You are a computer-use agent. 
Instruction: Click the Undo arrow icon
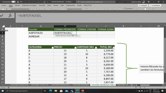click(21, 2)
